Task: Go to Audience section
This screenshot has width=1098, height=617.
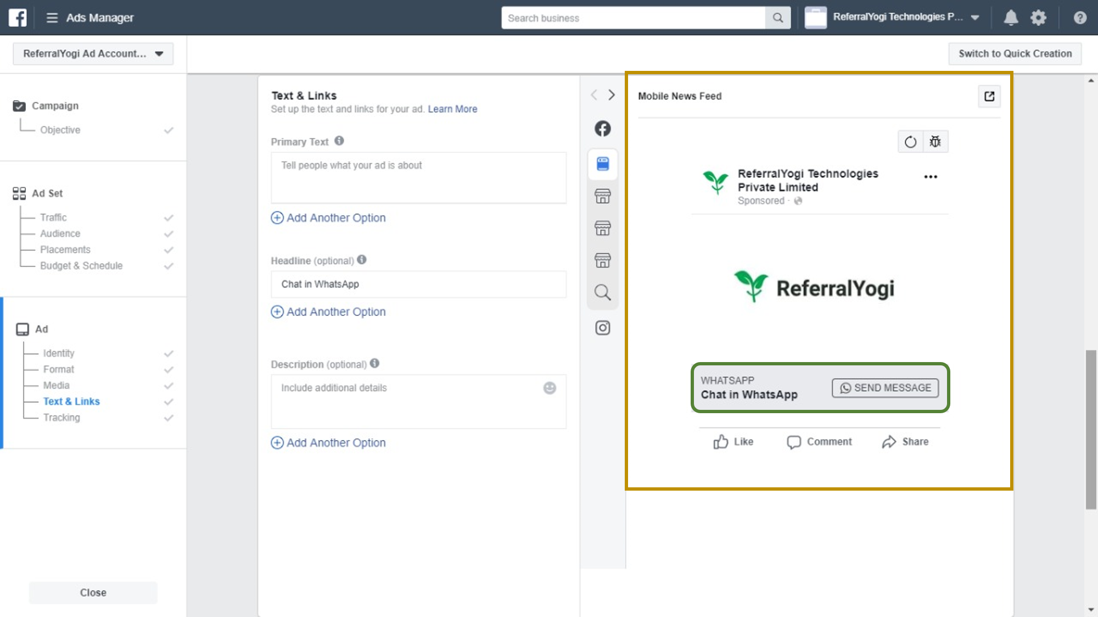Action: click(60, 234)
